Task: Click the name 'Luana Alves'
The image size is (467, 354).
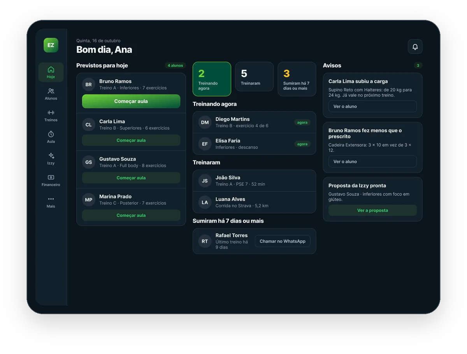Action: click(x=230, y=199)
